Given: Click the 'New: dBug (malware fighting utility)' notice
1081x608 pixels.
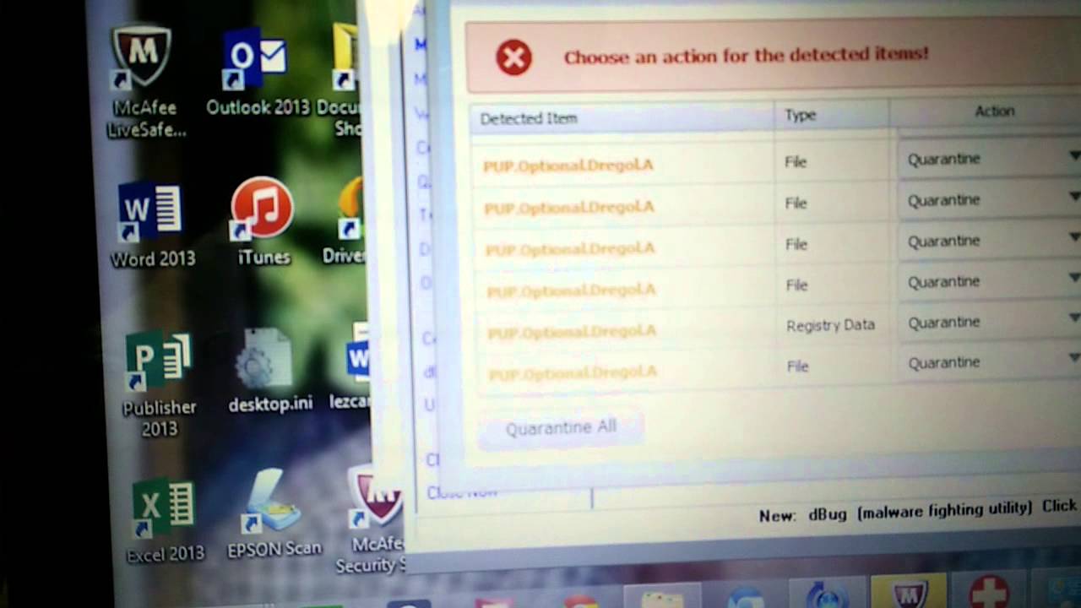Looking at the screenshot, I should [x=895, y=511].
